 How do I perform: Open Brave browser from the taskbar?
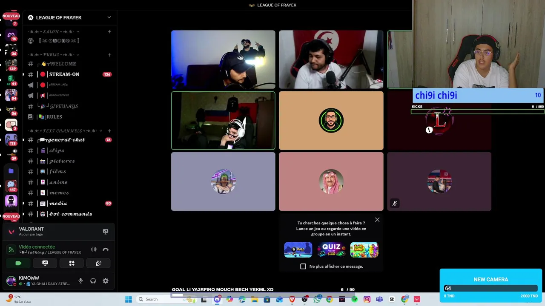coord(292,299)
